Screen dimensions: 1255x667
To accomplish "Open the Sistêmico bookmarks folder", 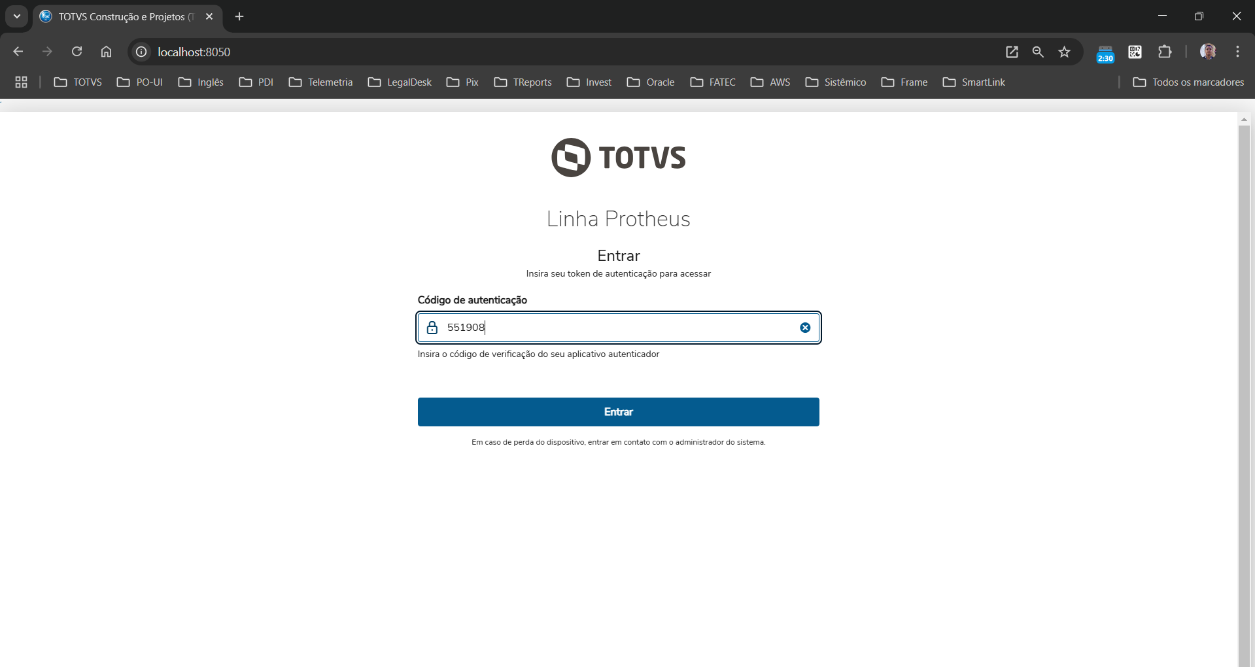I will pyautogui.click(x=836, y=82).
